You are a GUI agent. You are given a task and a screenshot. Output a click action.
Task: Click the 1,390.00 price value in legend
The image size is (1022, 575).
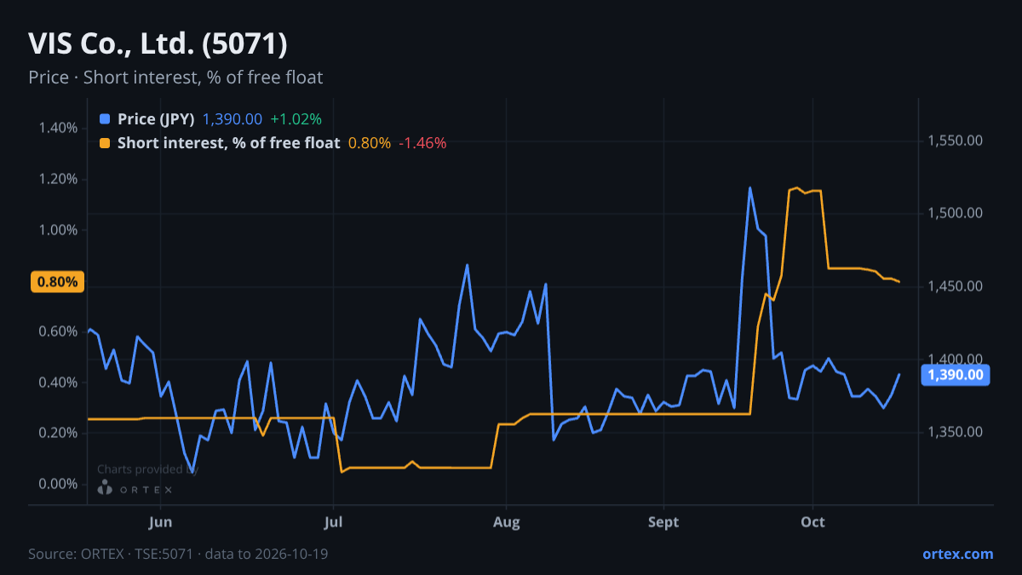pyautogui.click(x=233, y=119)
